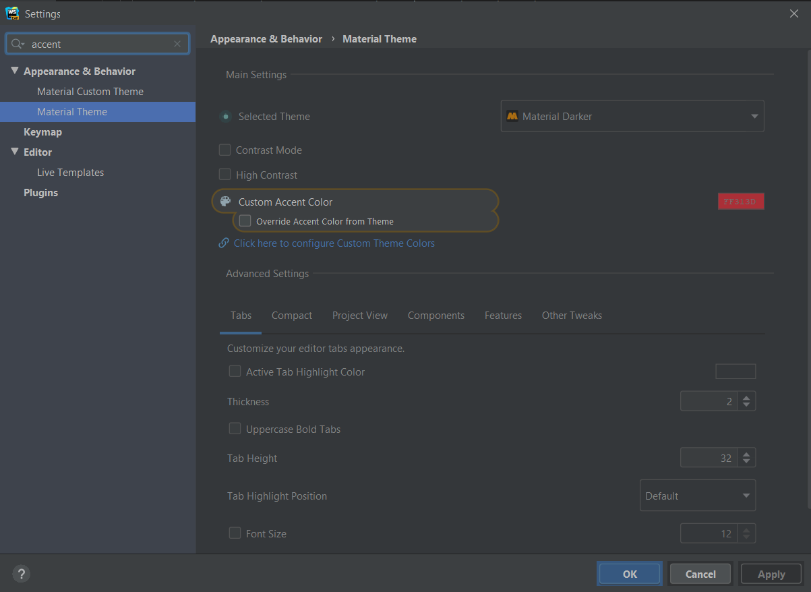Collapse the Appearance & Behavior section
This screenshot has width=811, height=592.
point(15,70)
